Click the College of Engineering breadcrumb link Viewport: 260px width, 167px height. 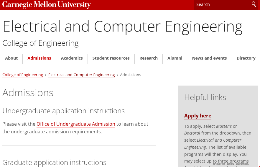pos(23,75)
